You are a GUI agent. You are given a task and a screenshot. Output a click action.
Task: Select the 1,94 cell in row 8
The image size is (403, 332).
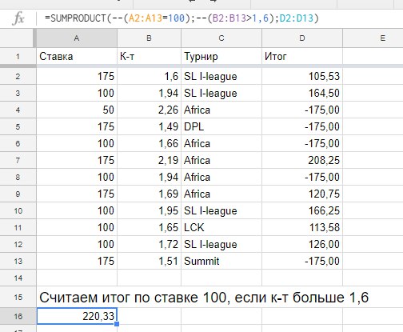(149, 178)
